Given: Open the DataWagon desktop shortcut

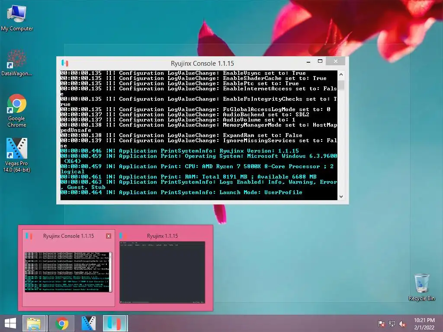Looking at the screenshot, I should tap(17, 63).
